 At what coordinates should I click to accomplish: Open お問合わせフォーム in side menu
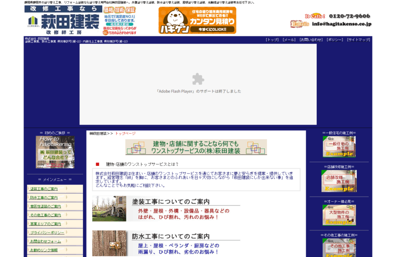click(x=45, y=241)
